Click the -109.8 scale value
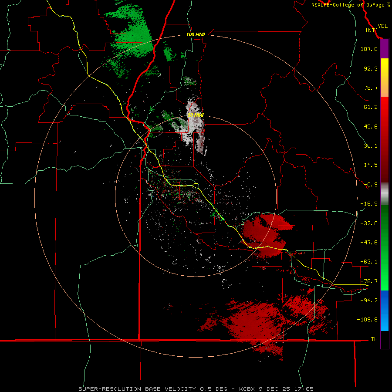 [367, 320]
